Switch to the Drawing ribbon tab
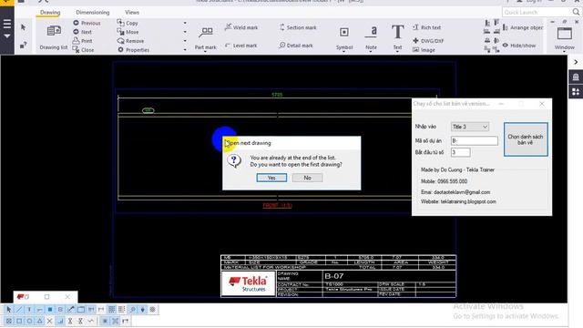The width and height of the screenshot is (583, 328). [50, 12]
